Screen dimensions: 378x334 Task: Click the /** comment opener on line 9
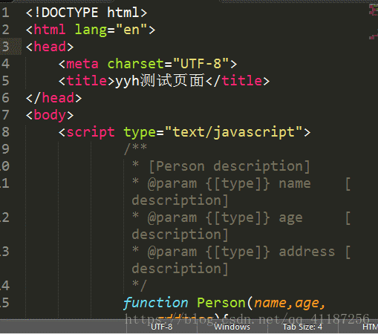click(135, 149)
